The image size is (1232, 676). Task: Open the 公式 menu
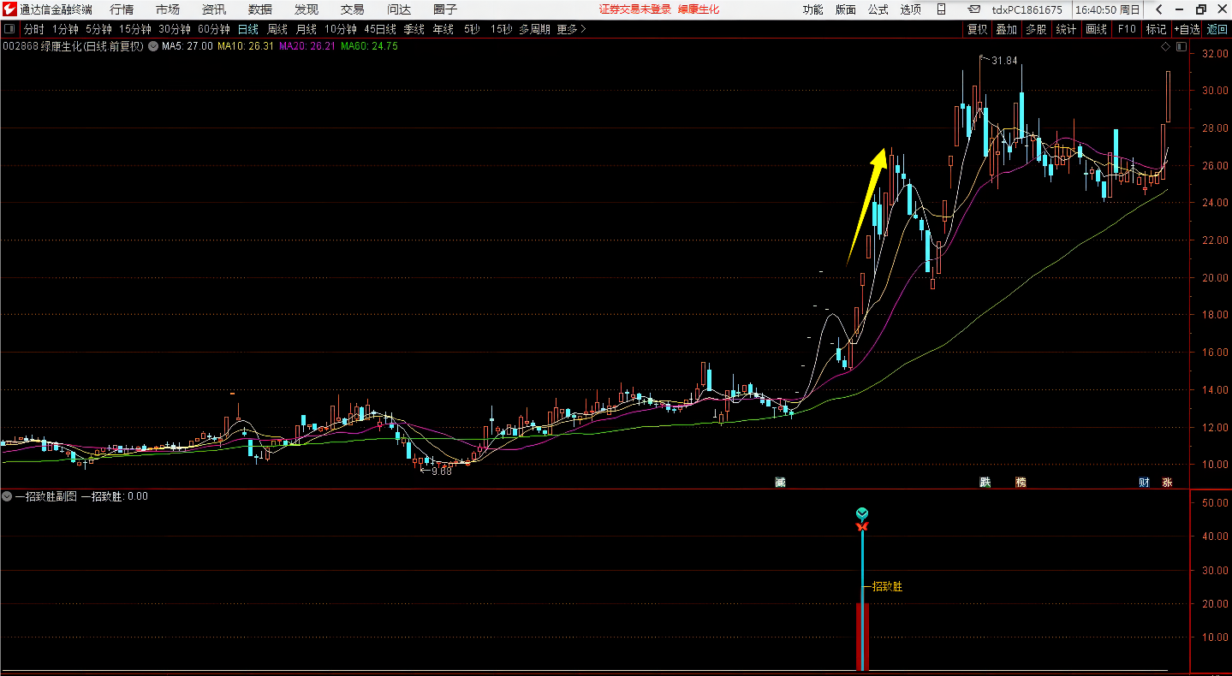[878, 9]
